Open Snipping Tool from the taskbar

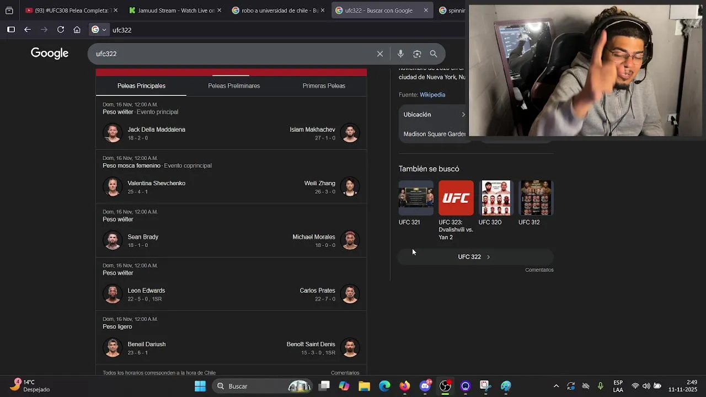(485, 386)
